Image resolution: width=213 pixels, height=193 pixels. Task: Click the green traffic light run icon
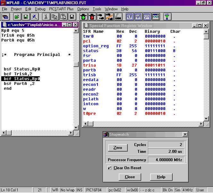click(x=83, y=16)
